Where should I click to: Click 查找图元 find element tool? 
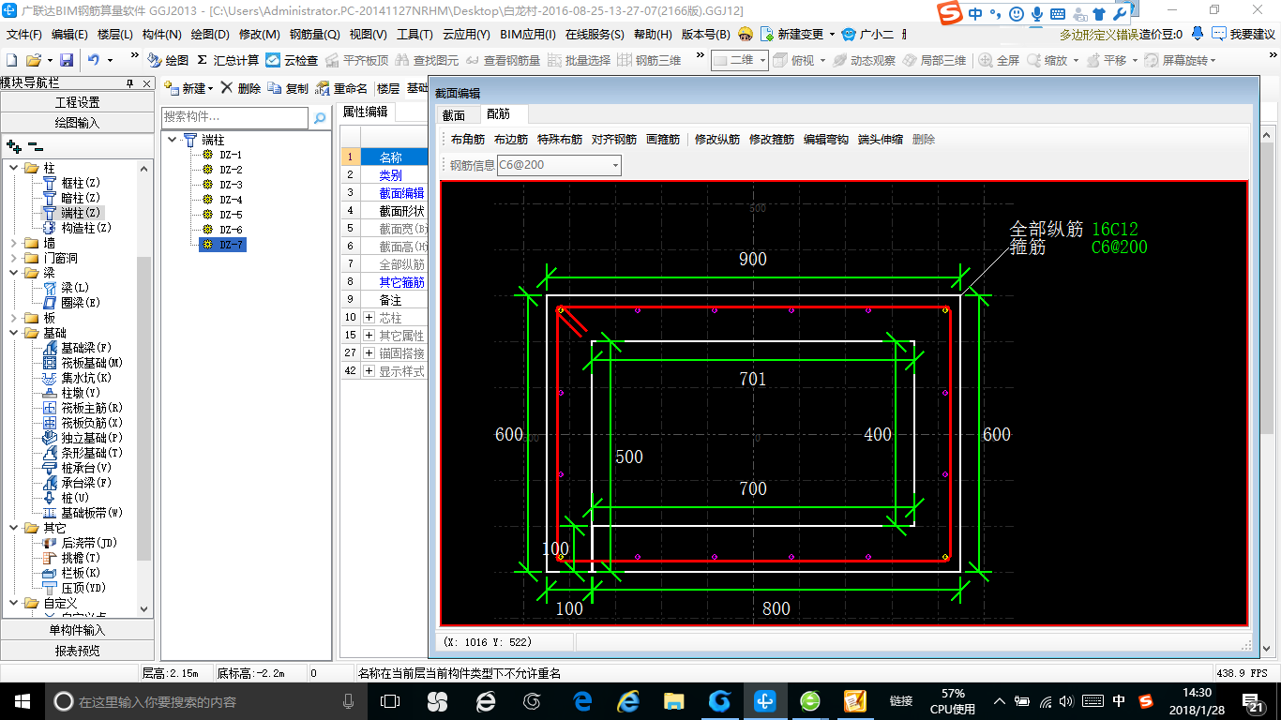coord(428,60)
